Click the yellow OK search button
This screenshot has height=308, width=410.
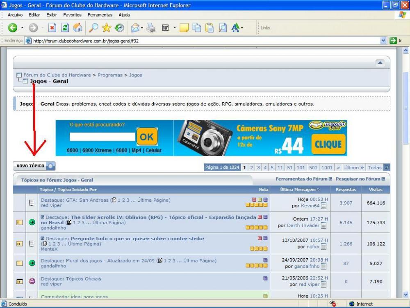pos(146,137)
